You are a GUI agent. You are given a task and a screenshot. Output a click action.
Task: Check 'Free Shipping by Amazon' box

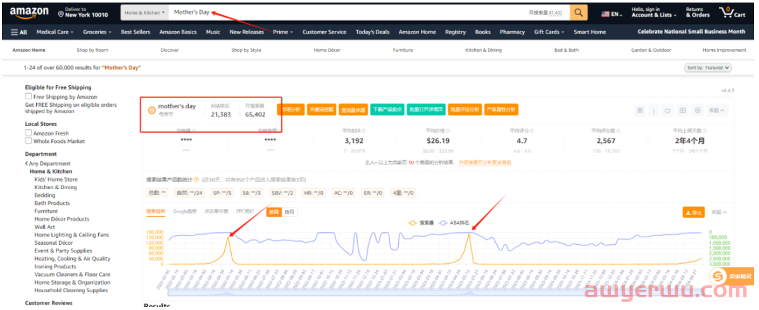pyautogui.click(x=28, y=97)
